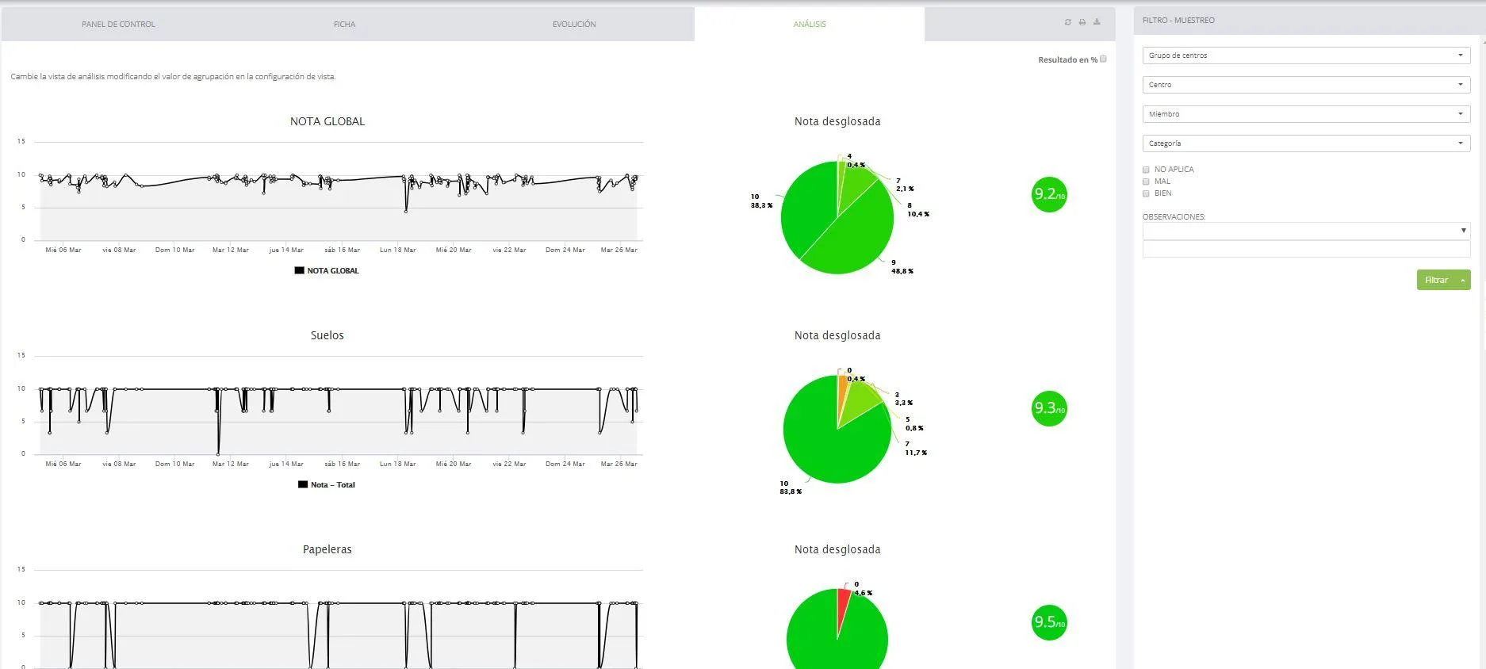Click the instruction text about 'valor de agrupación'

173,77
